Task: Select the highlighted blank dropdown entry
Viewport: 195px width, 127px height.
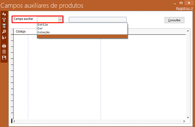Action: click(x=82, y=36)
